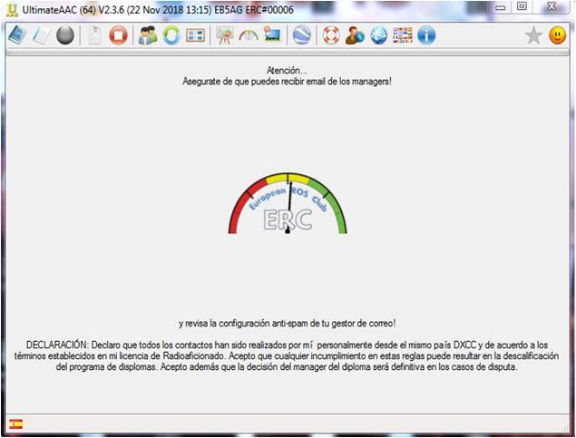Click the blue info icon
The width and height of the screenshot is (576, 438).
point(426,35)
